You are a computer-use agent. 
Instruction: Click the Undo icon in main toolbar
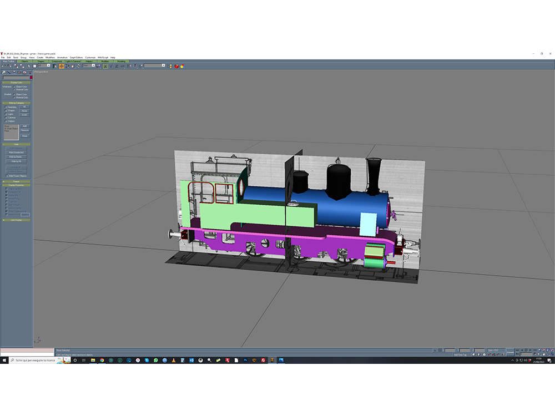click(3, 66)
